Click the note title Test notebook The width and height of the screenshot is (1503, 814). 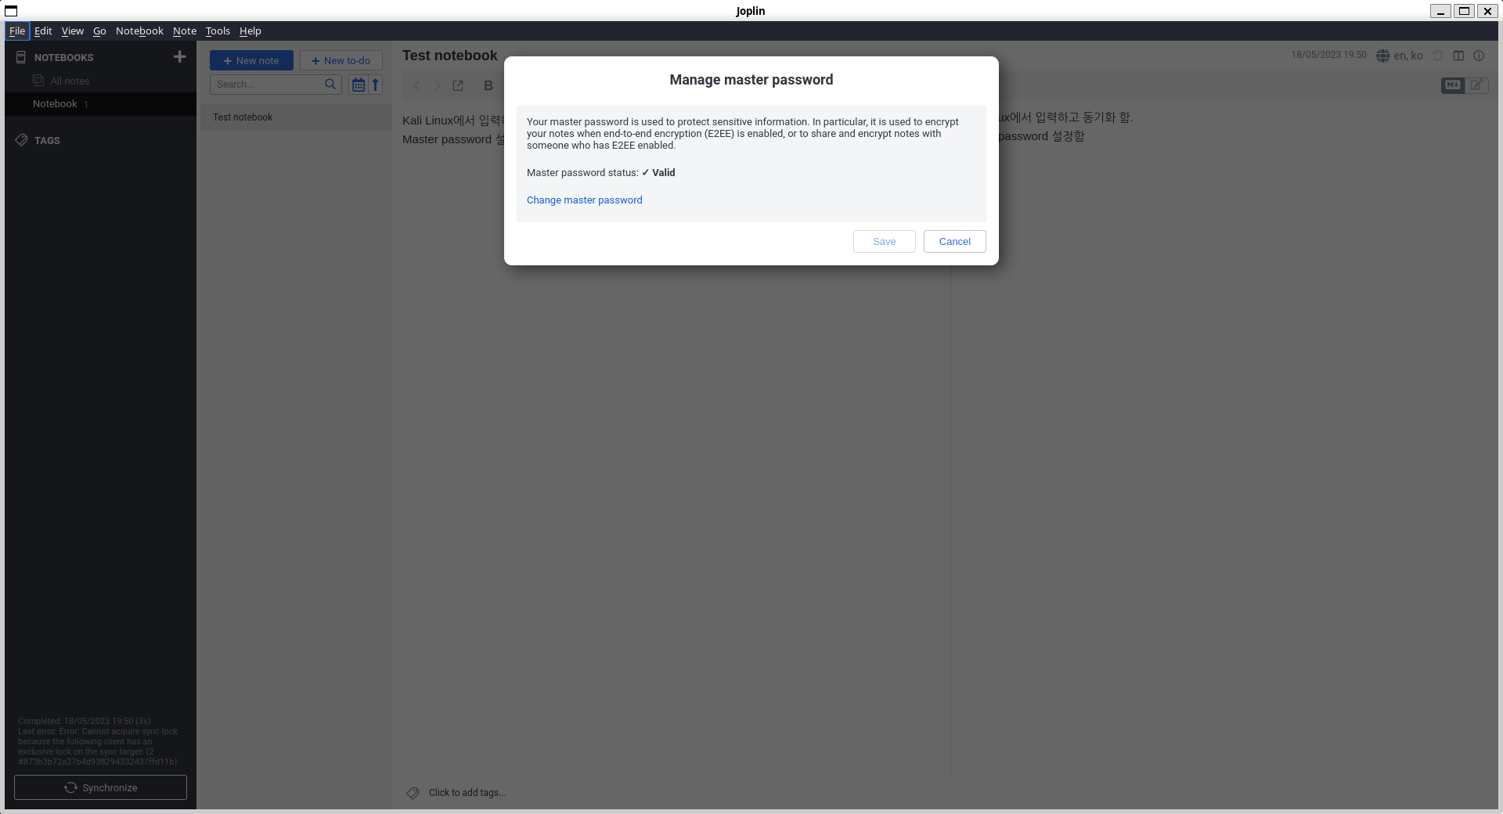click(450, 56)
